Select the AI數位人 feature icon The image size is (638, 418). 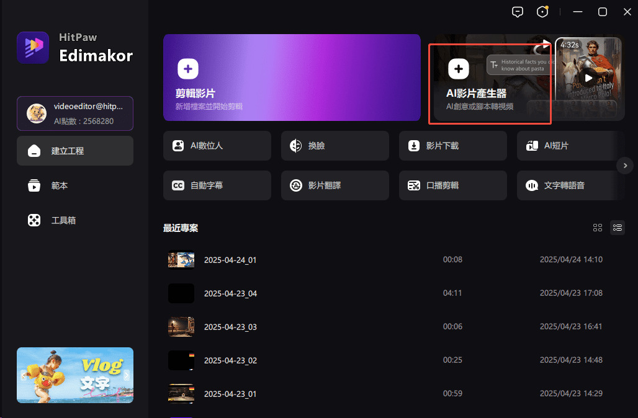217,146
